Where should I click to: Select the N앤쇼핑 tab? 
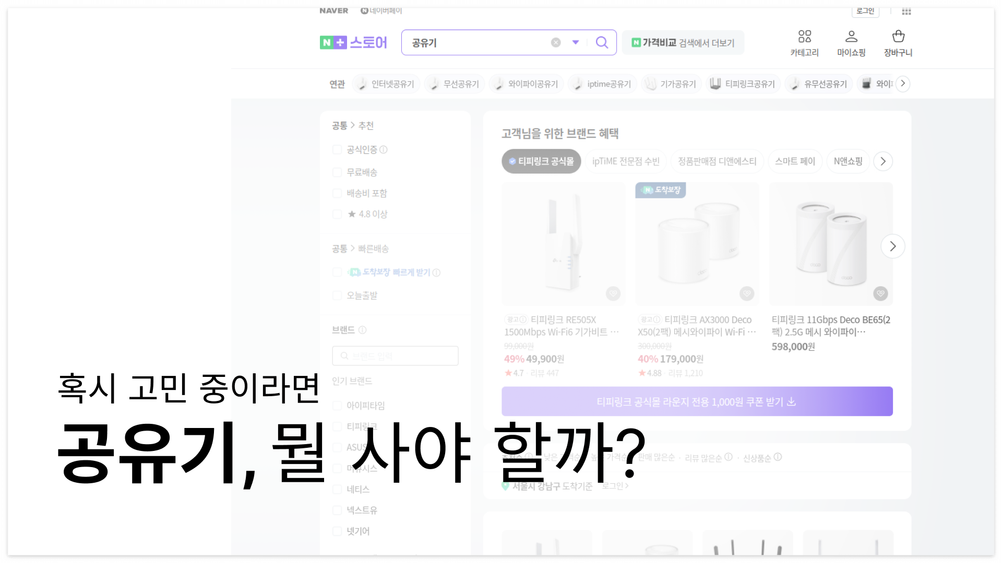coord(848,162)
